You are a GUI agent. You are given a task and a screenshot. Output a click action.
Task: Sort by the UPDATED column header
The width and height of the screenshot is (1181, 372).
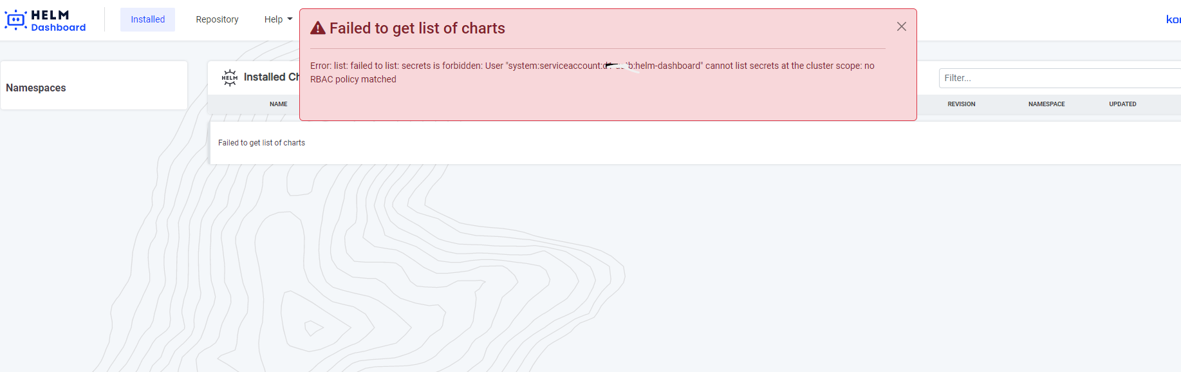pyautogui.click(x=1122, y=104)
